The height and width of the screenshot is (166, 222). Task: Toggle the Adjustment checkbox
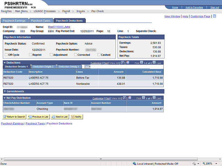(51, 55)
